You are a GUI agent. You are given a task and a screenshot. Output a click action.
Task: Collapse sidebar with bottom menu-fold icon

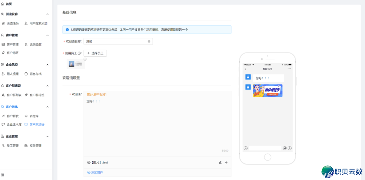[3, 175]
